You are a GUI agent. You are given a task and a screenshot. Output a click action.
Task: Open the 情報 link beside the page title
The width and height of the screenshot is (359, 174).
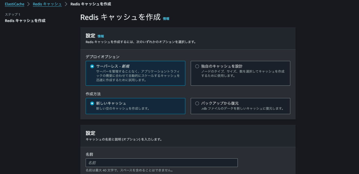pos(166,19)
